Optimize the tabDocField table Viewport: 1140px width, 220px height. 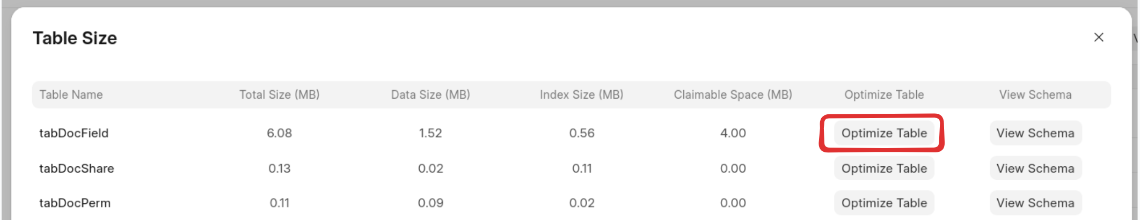(x=883, y=133)
